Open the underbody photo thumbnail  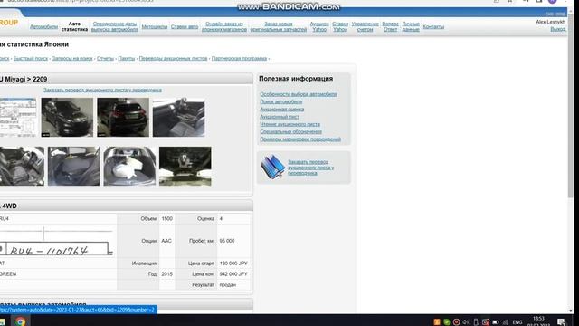(185, 166)
